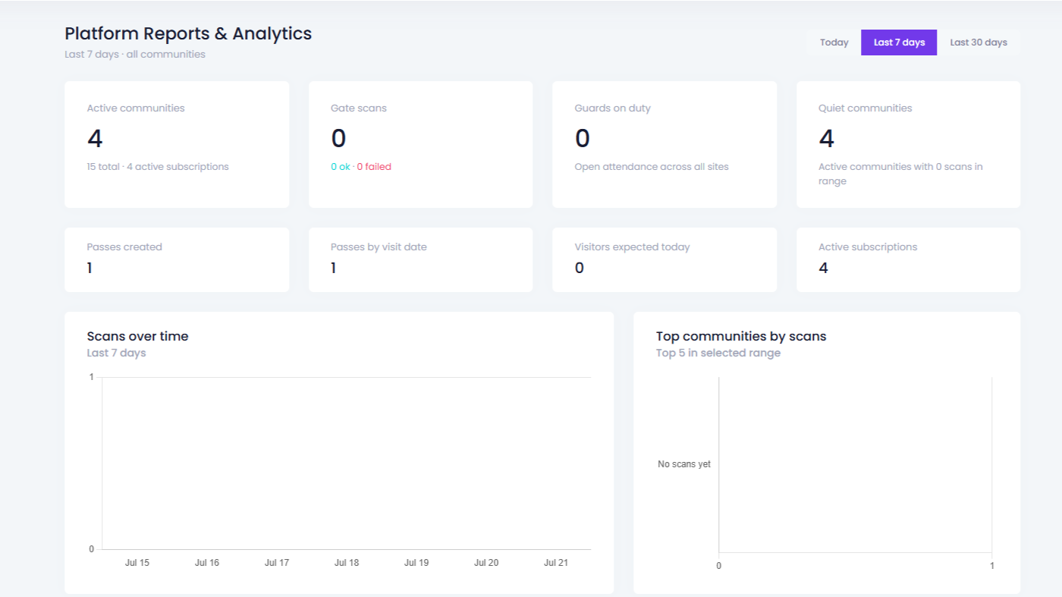1062x597 pixels.
Task: Switch to Last 30 days range
Action: [x=979, y=42]
